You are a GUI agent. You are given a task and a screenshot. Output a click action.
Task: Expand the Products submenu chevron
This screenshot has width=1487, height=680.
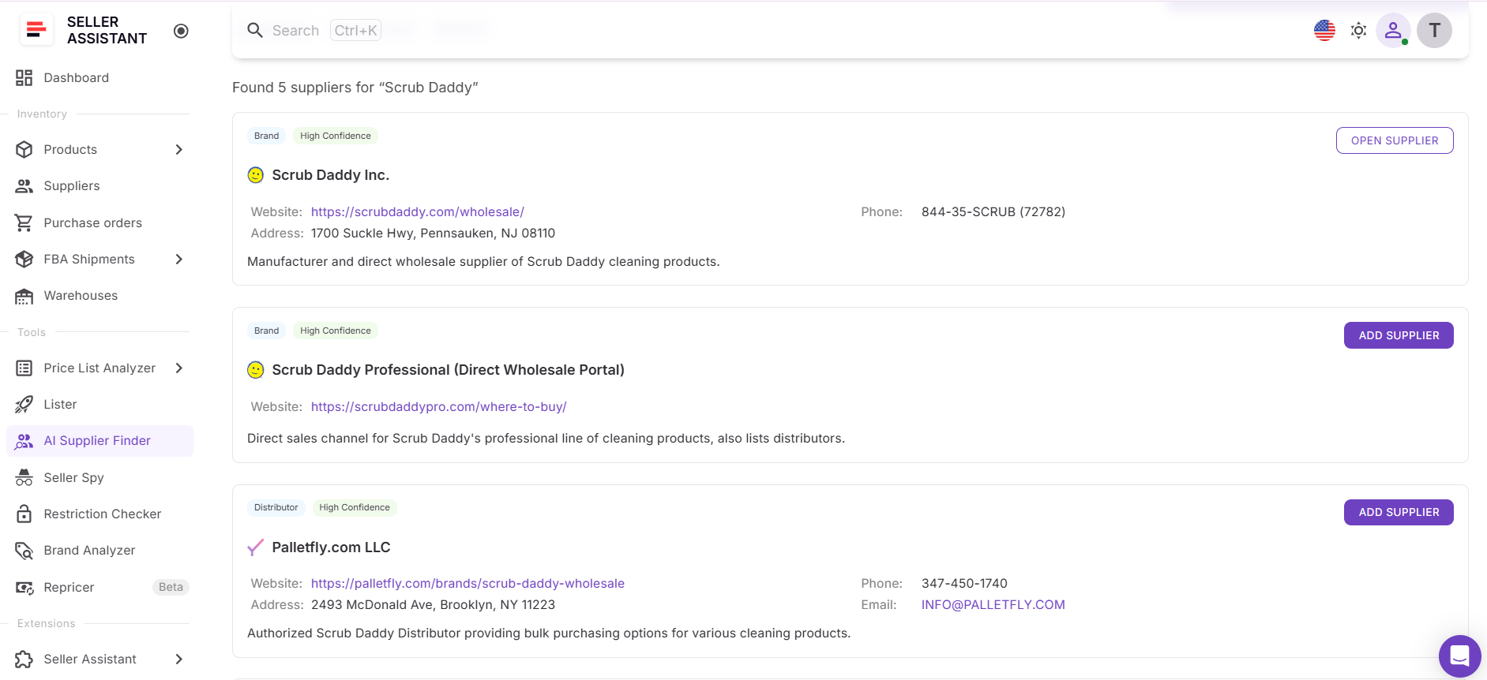click(x=179, y=149)
